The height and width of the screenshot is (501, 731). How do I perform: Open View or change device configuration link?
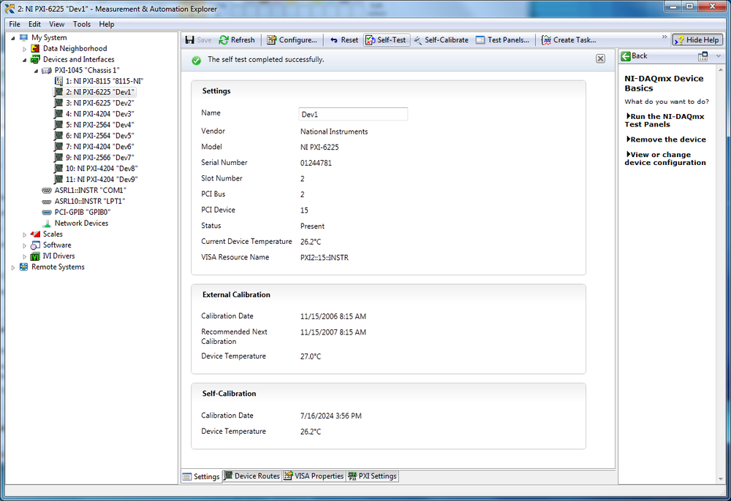tap(665, 158)
